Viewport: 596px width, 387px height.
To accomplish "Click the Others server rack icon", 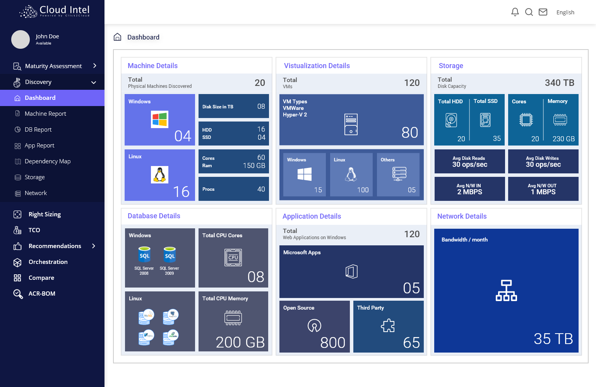I will point(399,174).
